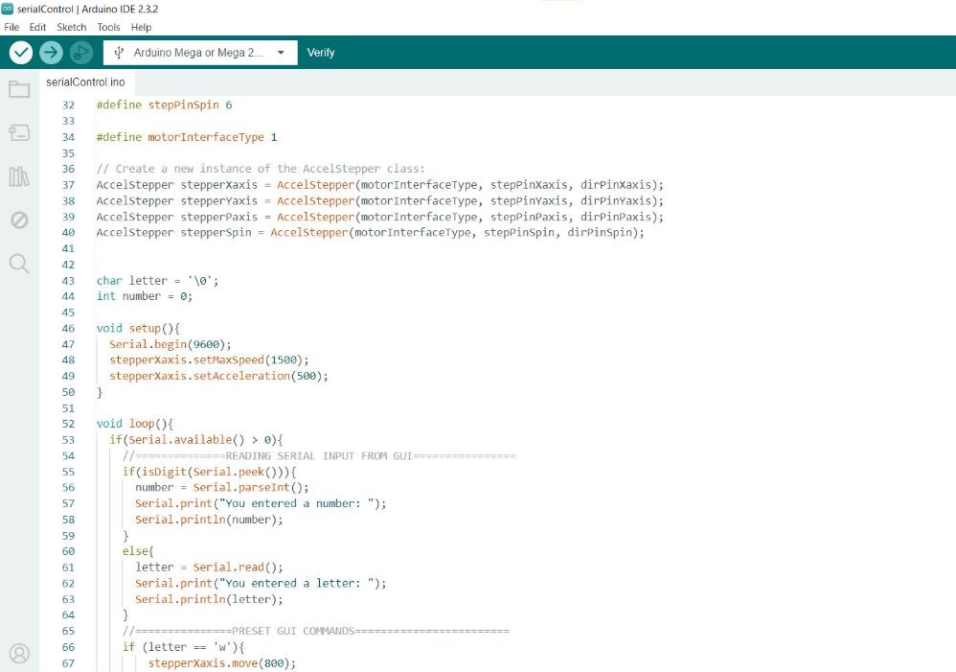Click 'letter = Serial.read();' line
Screen dimensions: 956x672
209,568
